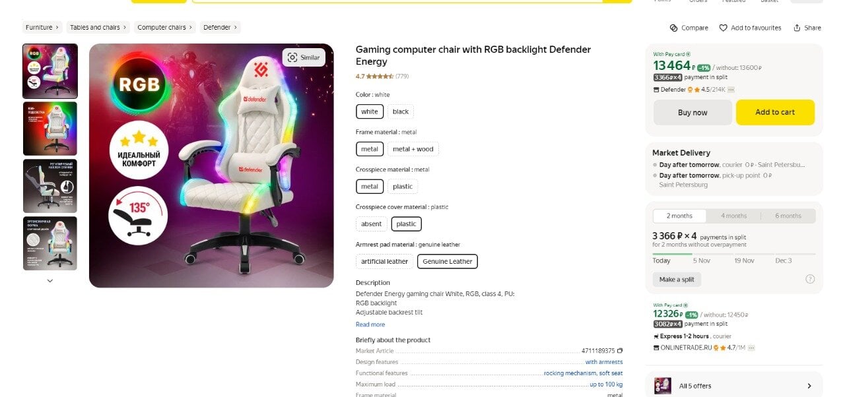Click the Compare icon
The height and width of the screenshot is (397, 845).
coord(673,28)
